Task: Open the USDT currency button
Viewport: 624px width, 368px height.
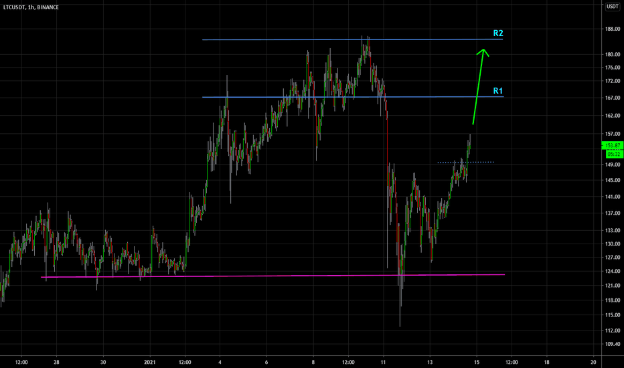Action: point(613,7)
